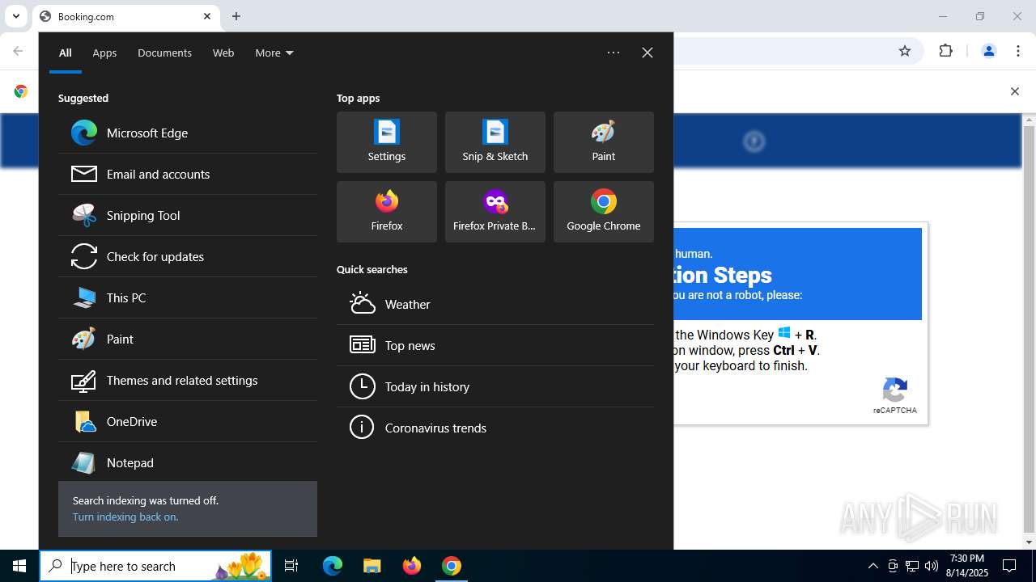Run the Weather quick search
Image resolution: width=1036 pixels, height=582 pixels.
495,304
